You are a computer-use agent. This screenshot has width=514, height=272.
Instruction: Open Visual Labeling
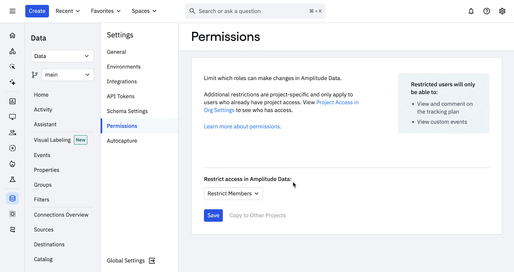tap(52, 140)
